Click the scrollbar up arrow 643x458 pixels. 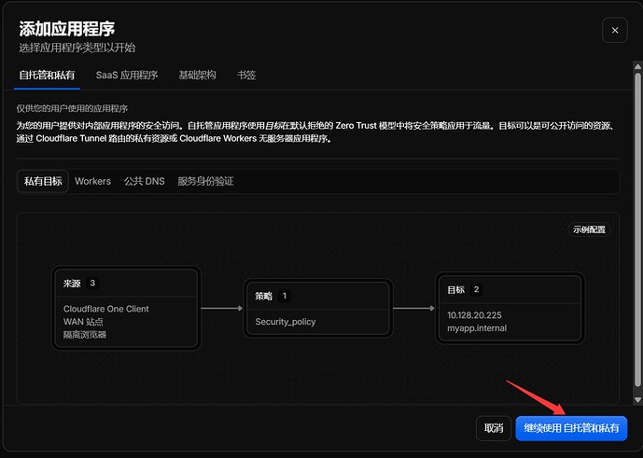tap(637, 66)
